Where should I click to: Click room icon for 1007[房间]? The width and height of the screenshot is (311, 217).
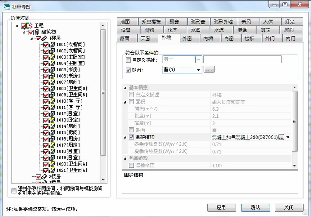(x=52, y=82)
